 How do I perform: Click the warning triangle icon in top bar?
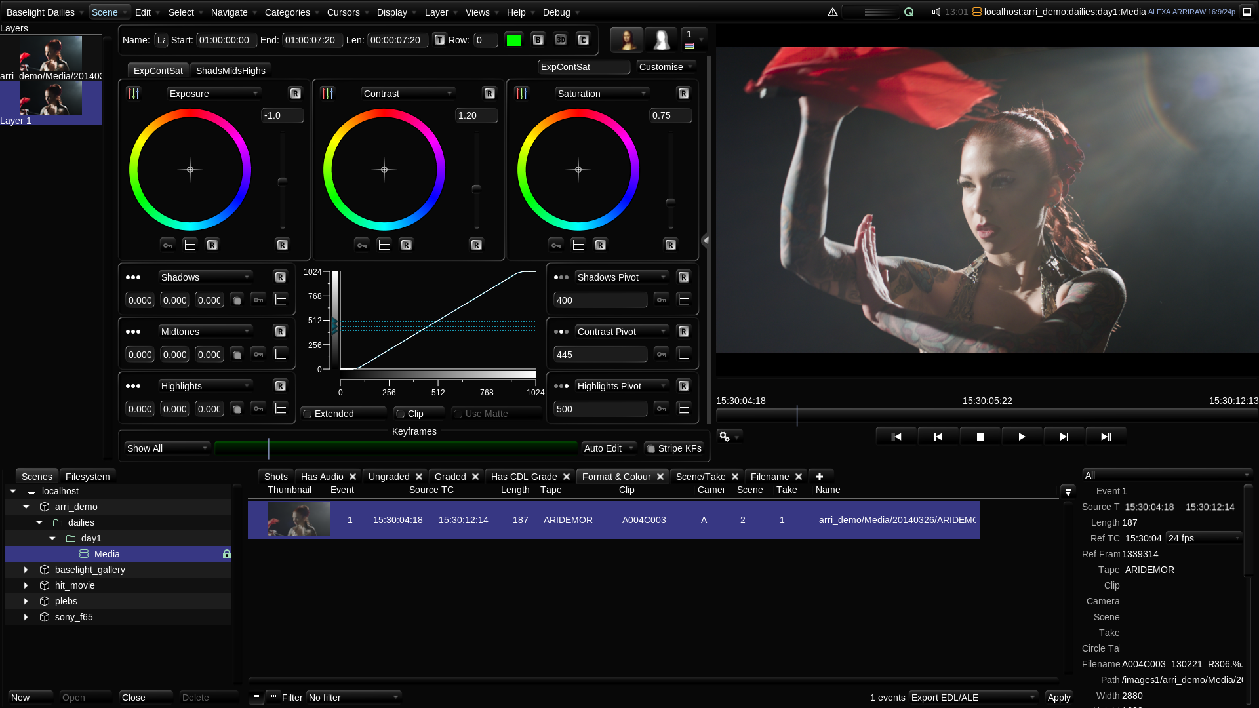coord(832,12)
